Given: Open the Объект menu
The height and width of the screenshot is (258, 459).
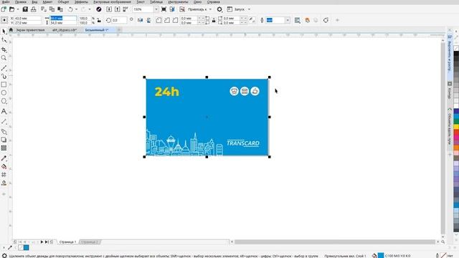Looking at the screenshot, I should tap(63, 1).
